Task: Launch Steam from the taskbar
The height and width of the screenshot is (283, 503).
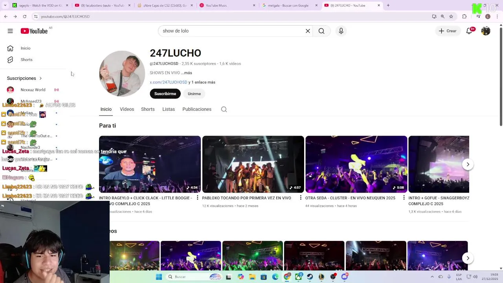Action: 310,277
